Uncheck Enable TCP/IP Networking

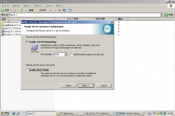27,42
